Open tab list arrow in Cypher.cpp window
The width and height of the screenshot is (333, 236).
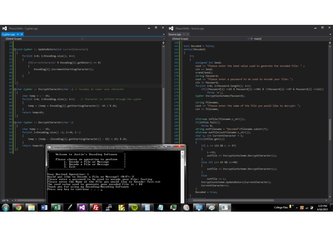(163, 34)
